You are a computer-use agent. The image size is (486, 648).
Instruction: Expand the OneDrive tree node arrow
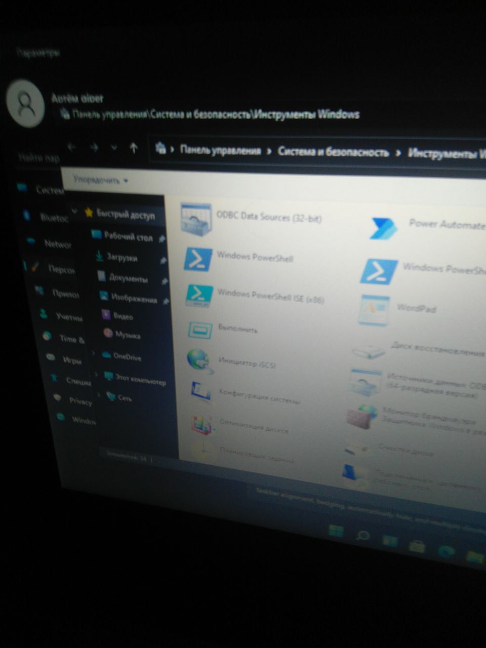click(94, 353)
